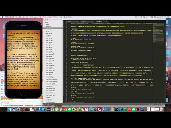Open the Apple menu

pyautogui.click(x=2, y=17)
